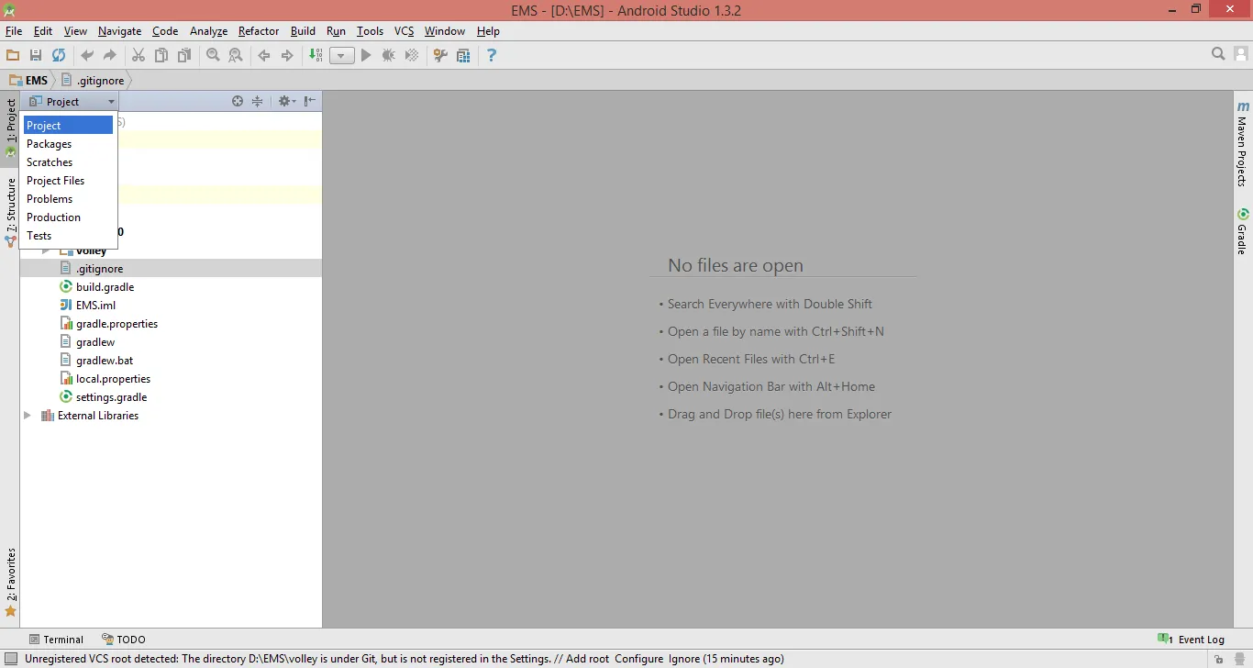Screen dimensions: 1253x668
Task: Save all files with the floppy icon
Action: pyautogui.click(x=36, y=55)
